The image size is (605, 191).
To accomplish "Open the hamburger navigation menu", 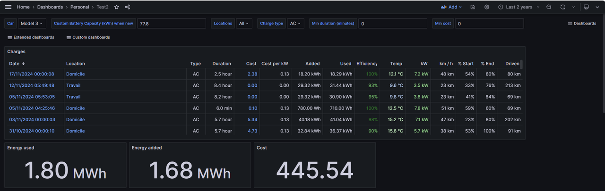I will (8, 7).
